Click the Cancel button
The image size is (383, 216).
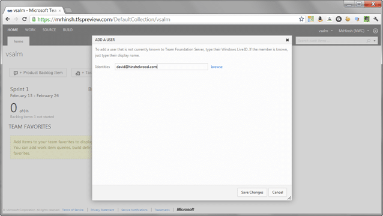click(277, 193)
